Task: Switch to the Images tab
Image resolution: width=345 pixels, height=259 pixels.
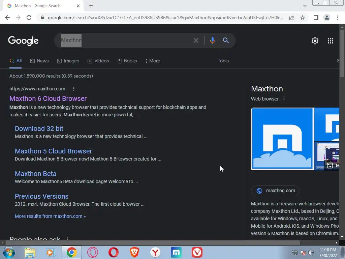Action: click(x=68, y=61)
